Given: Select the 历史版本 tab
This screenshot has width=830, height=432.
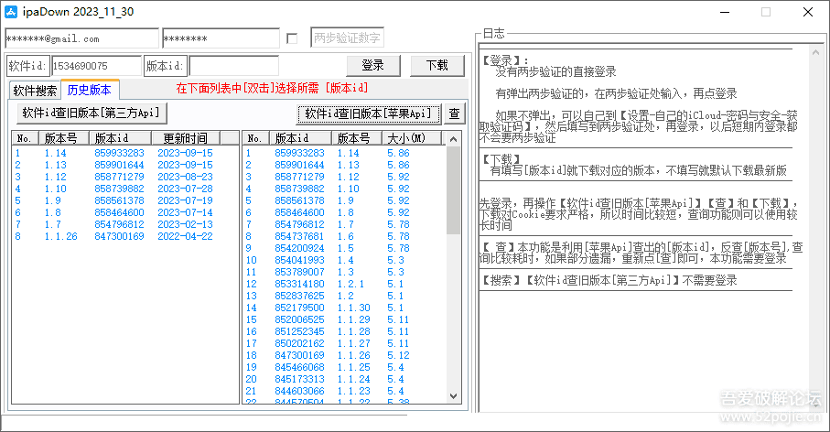Looking at the screenshot, I should [90, 90].
